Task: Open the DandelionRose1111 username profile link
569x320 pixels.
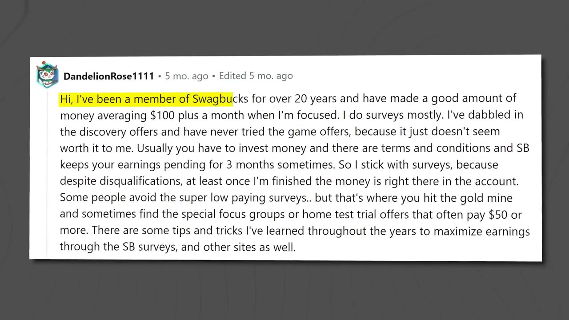Action: (108, 76)
